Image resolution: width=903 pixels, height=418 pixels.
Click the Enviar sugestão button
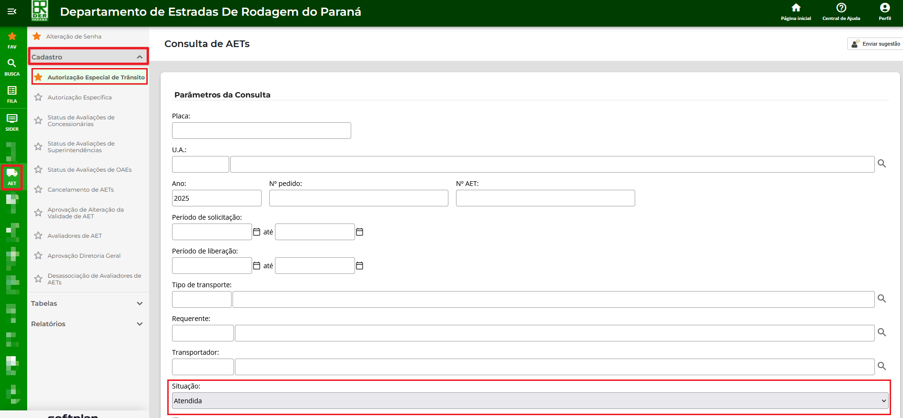point(876,44)
